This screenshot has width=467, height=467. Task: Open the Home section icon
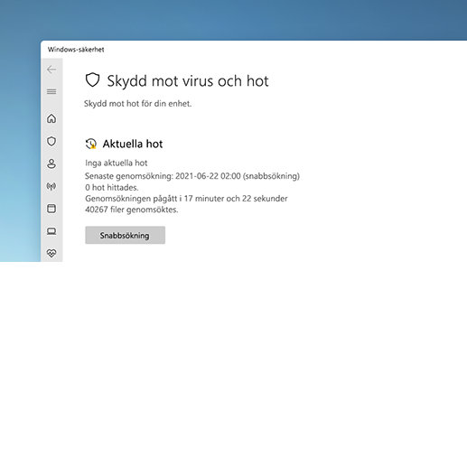pyautogui.click(x=51, y=118)
